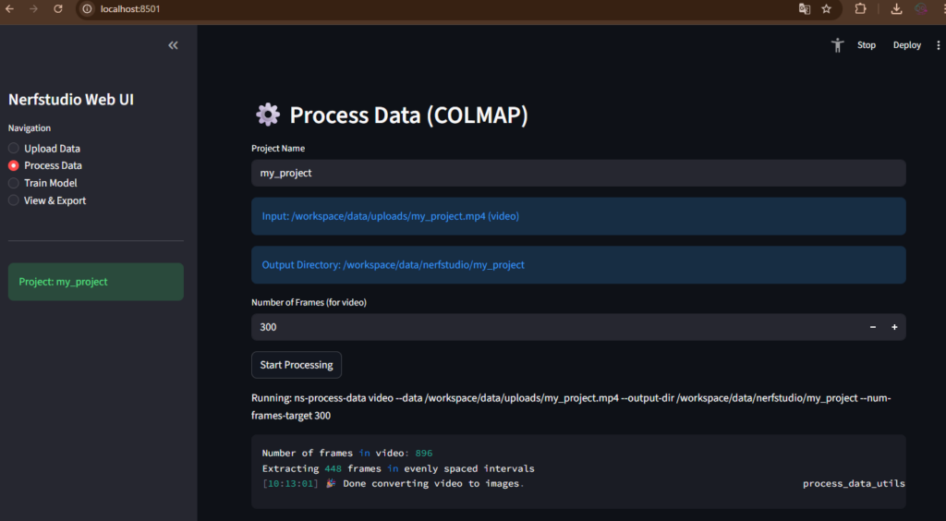Open the browser downloads icon
The height and width of the screenshot is (521, 946).
pos(896,9)
